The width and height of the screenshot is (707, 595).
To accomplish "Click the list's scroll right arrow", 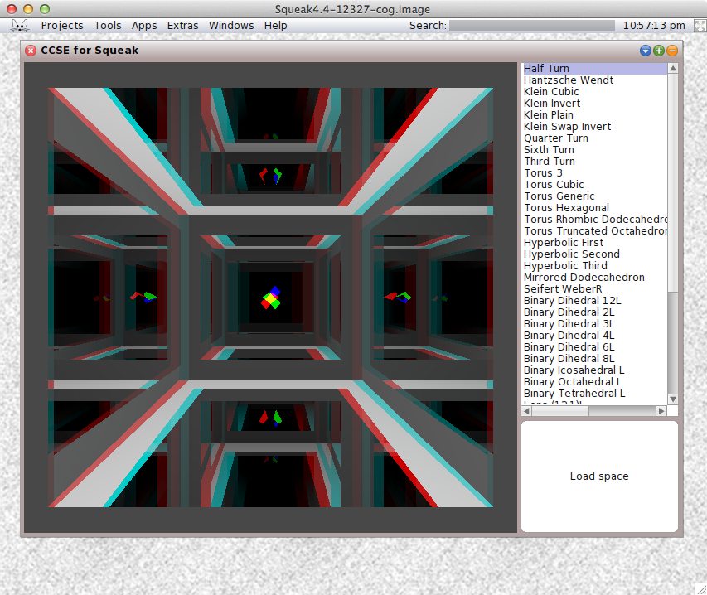I will tap(661, 411).
